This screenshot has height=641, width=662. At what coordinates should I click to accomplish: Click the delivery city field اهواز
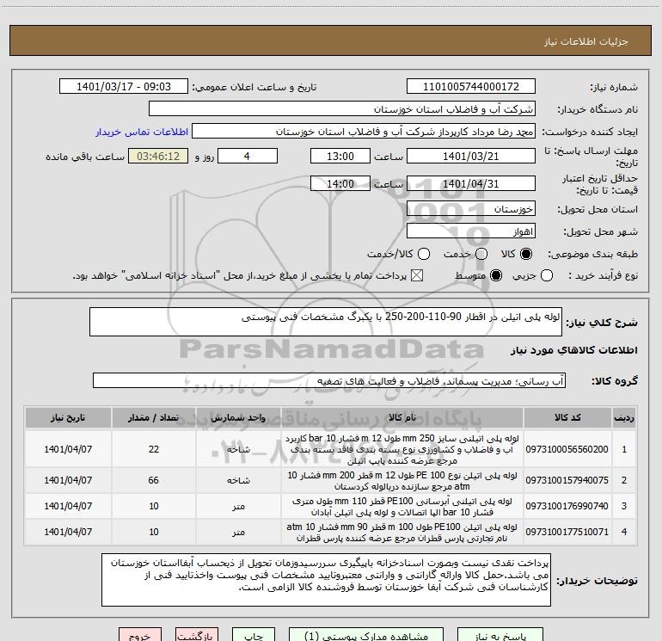pyautogui.click(x=471, y=231)
